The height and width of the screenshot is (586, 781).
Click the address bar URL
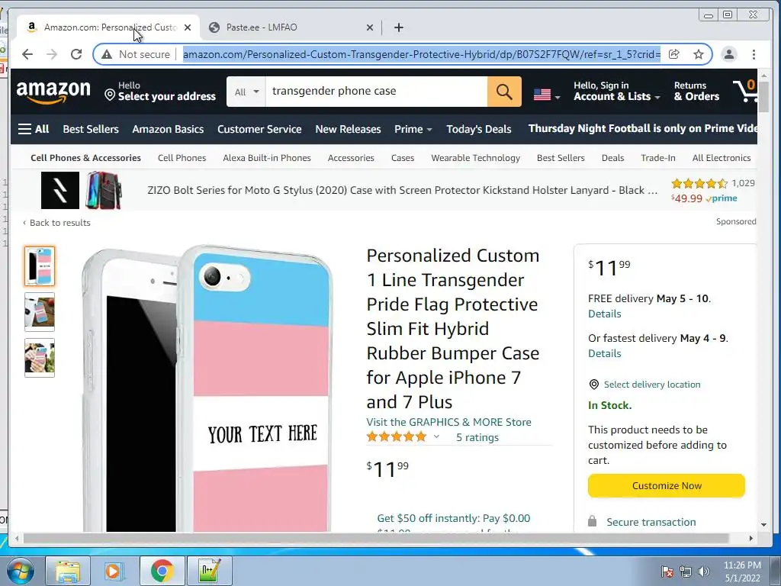pos(421,54)
